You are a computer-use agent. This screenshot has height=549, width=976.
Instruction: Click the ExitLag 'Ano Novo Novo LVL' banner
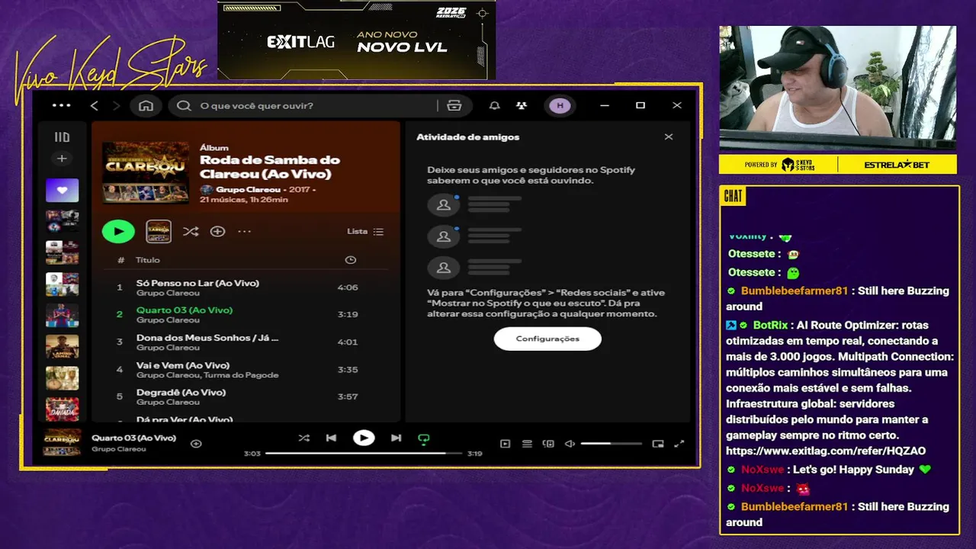click(x=357, y=40)
